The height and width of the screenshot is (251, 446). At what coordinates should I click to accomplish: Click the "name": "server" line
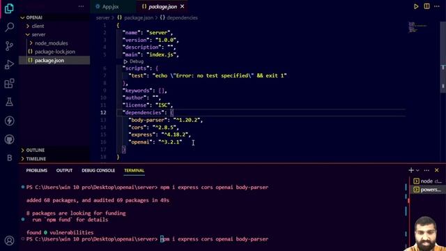coord(147,33)
